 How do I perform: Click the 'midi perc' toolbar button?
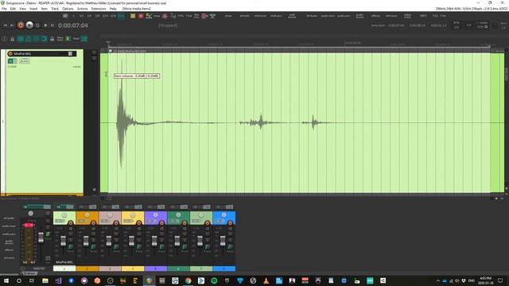pos(276,16)
